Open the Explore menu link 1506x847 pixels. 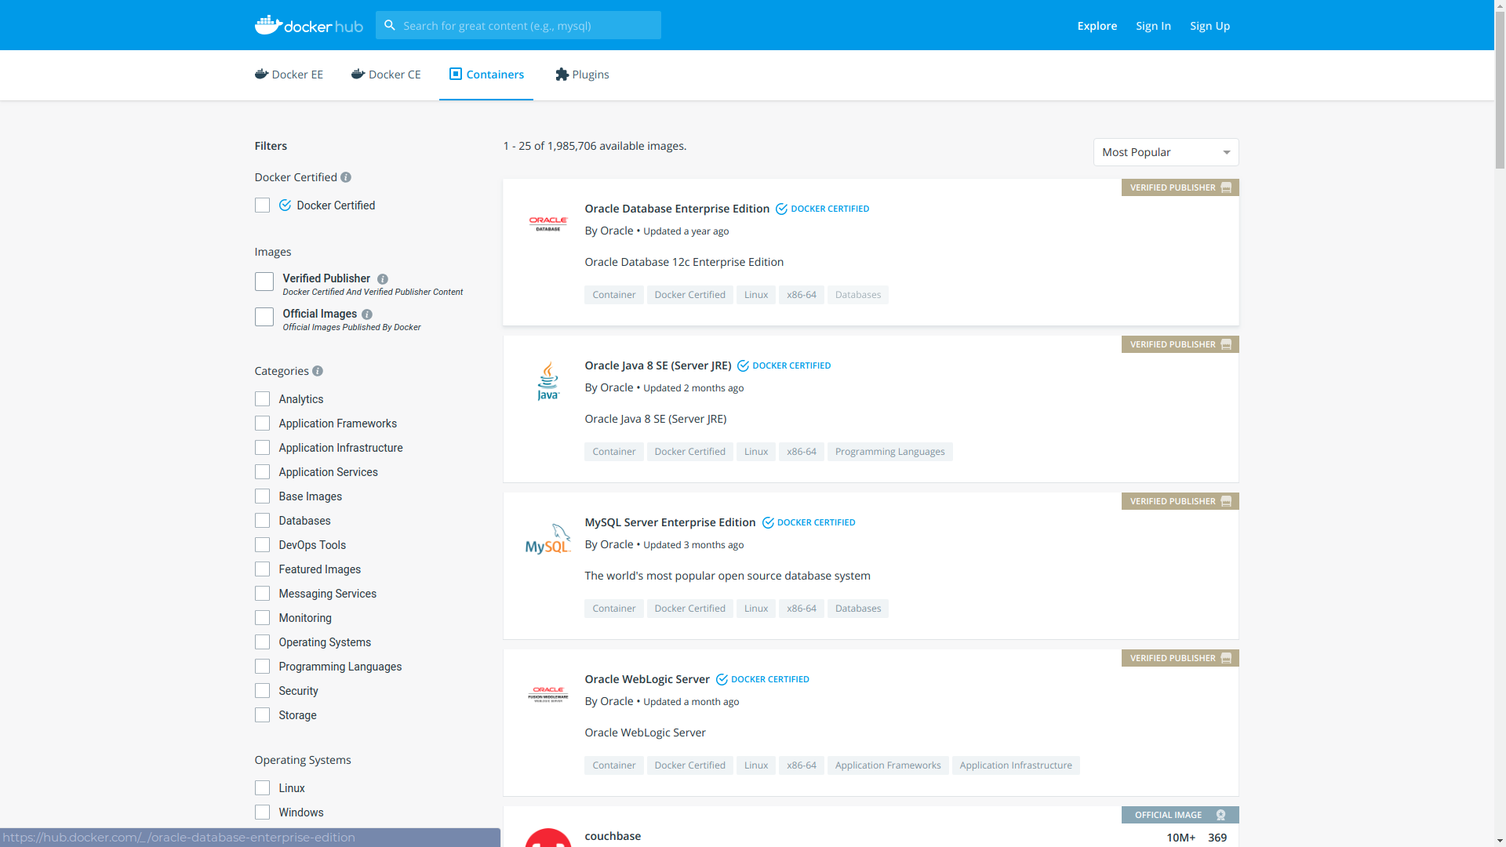pyautogui.click(x=1097, y=26)
